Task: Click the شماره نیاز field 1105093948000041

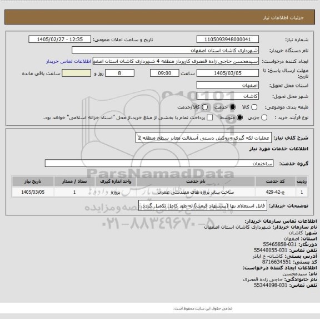Action: click(x=228, y=40)
